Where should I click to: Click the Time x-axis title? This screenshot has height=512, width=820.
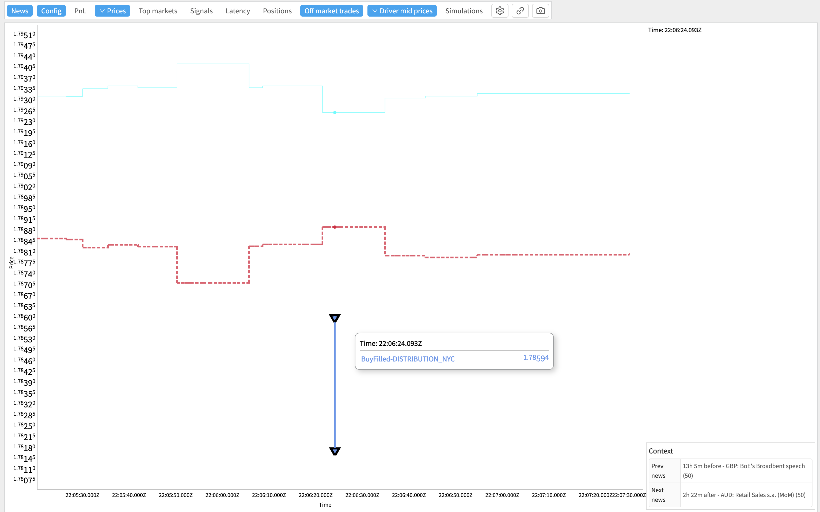tap(325, 505)
